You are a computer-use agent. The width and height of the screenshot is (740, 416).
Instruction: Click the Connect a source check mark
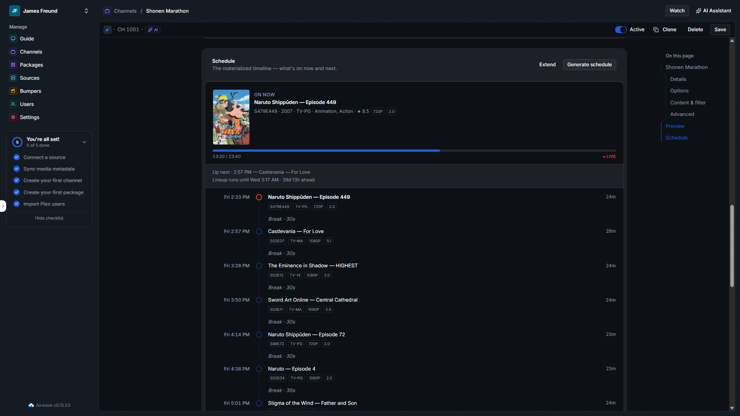click(x=17, y=157)
